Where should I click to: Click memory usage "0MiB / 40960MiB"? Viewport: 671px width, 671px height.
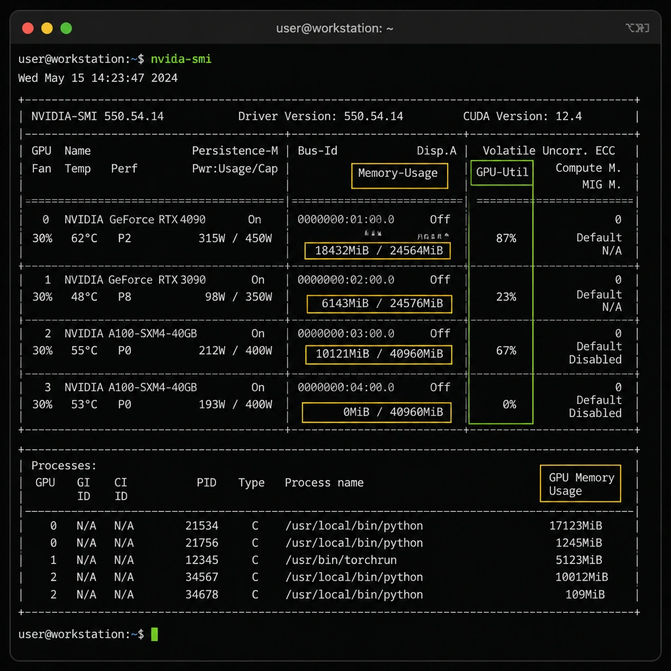(x=377, y=413)
